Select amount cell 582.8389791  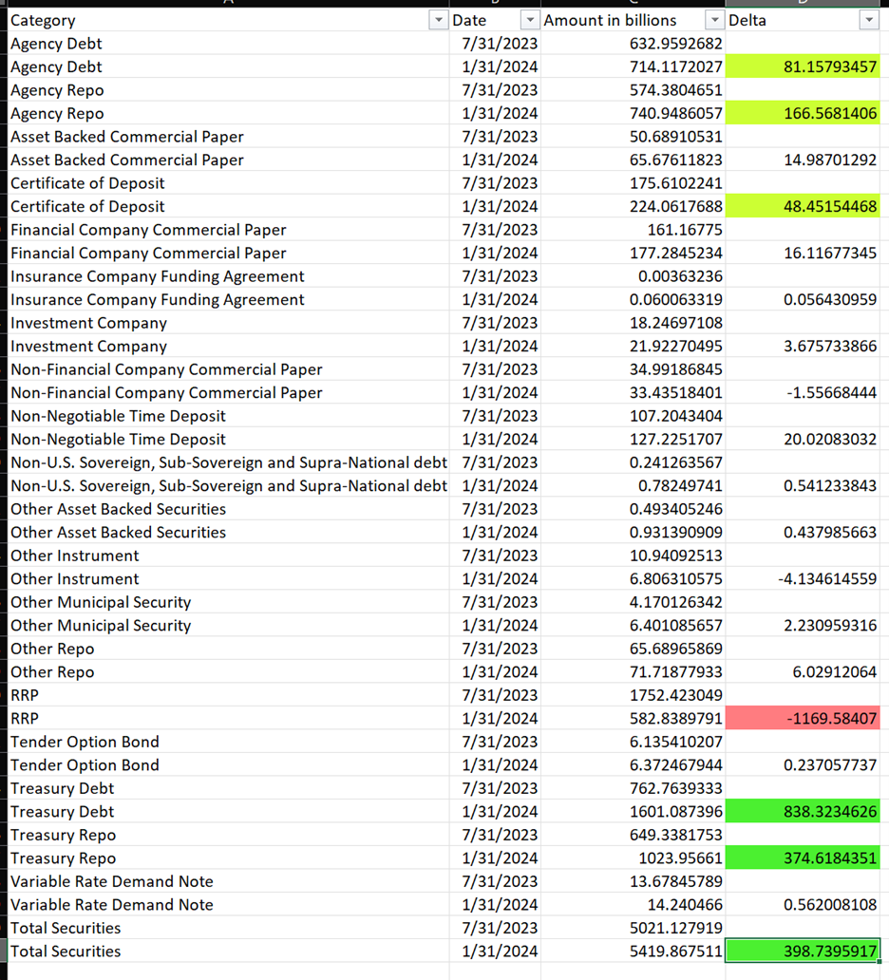point(633,718)
